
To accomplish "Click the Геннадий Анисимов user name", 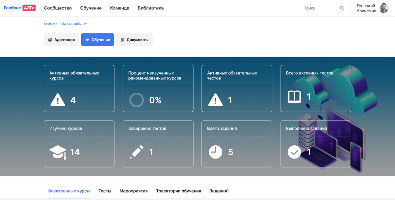I will [x=366, y=8].
